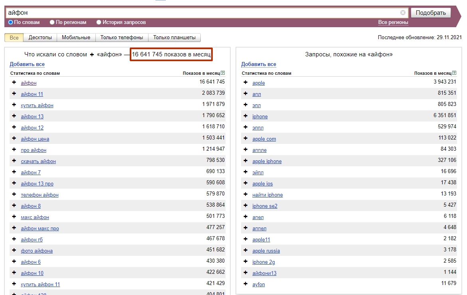Add 'apple iphone' via its plus icon

(x=245, y=161)
